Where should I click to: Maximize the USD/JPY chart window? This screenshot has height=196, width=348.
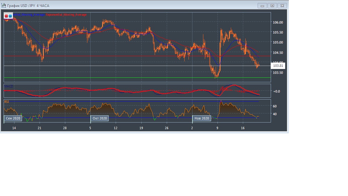[272, 5]
